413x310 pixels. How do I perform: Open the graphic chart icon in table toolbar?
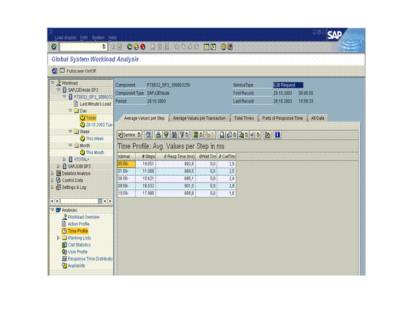[267, 134]
